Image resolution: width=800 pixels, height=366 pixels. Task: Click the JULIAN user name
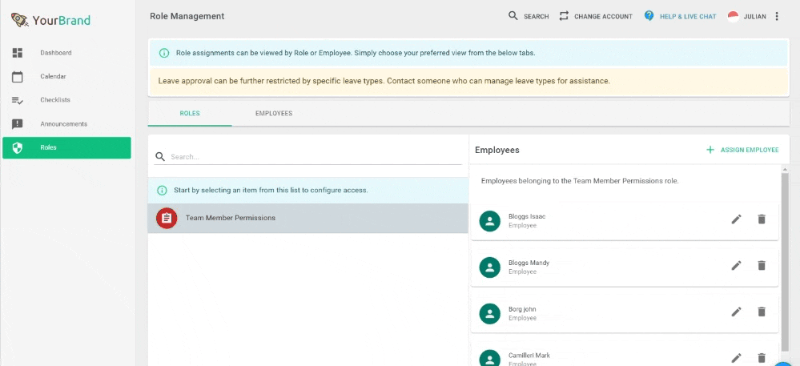click(x=754, y=16)
